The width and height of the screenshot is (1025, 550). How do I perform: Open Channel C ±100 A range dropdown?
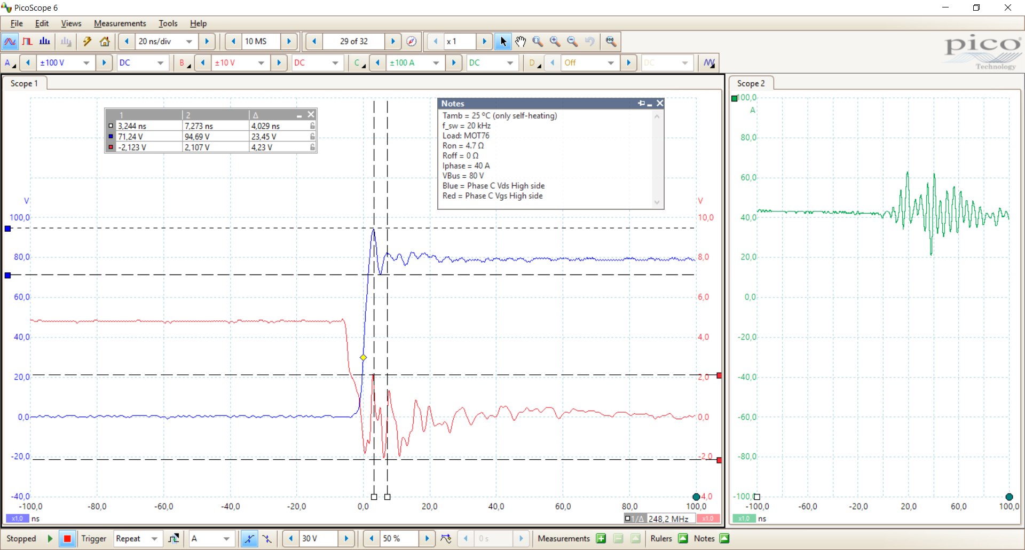pyautogui.click(x=436, y=63)
